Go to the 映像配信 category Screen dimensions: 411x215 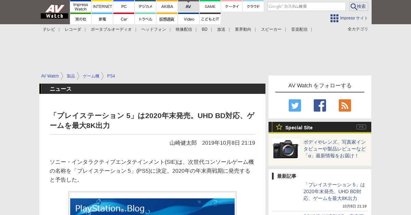[184, 29]
